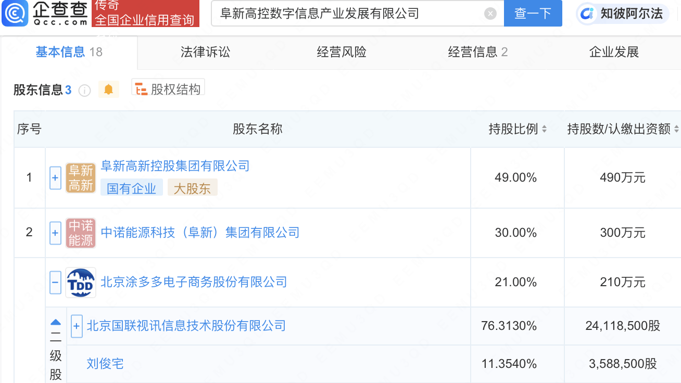Switch to 企业发展 tab
This screenshot has width=681, height=383.
tap(614, 52)
